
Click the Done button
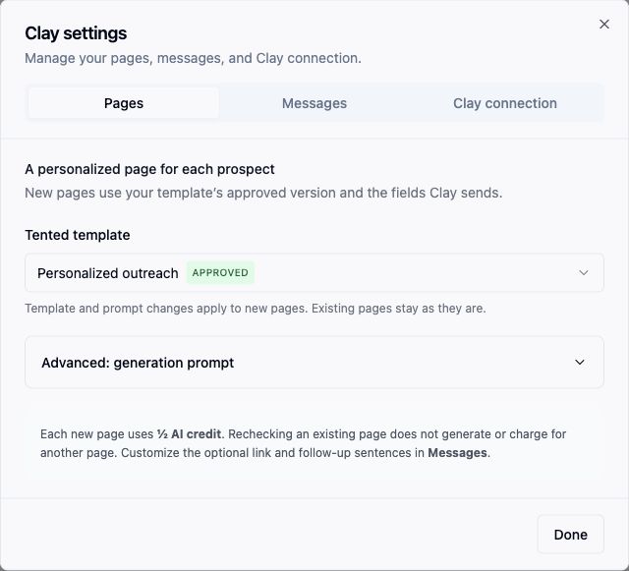pos(570,535)
